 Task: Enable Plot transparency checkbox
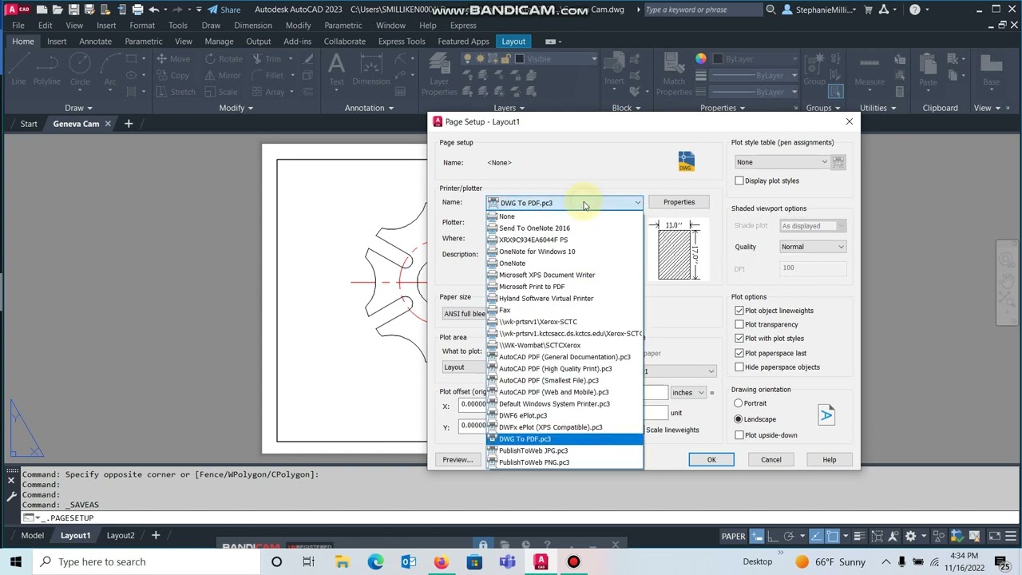click(739, 324)
